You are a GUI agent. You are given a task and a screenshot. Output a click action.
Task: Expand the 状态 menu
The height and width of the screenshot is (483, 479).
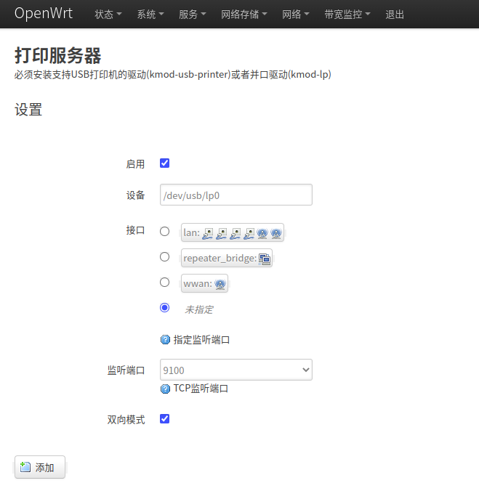[108, 15]
